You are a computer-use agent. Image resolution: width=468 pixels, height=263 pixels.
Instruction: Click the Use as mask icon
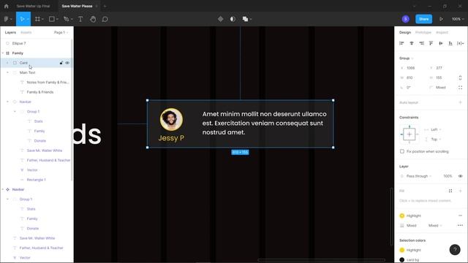click(233, 19)
